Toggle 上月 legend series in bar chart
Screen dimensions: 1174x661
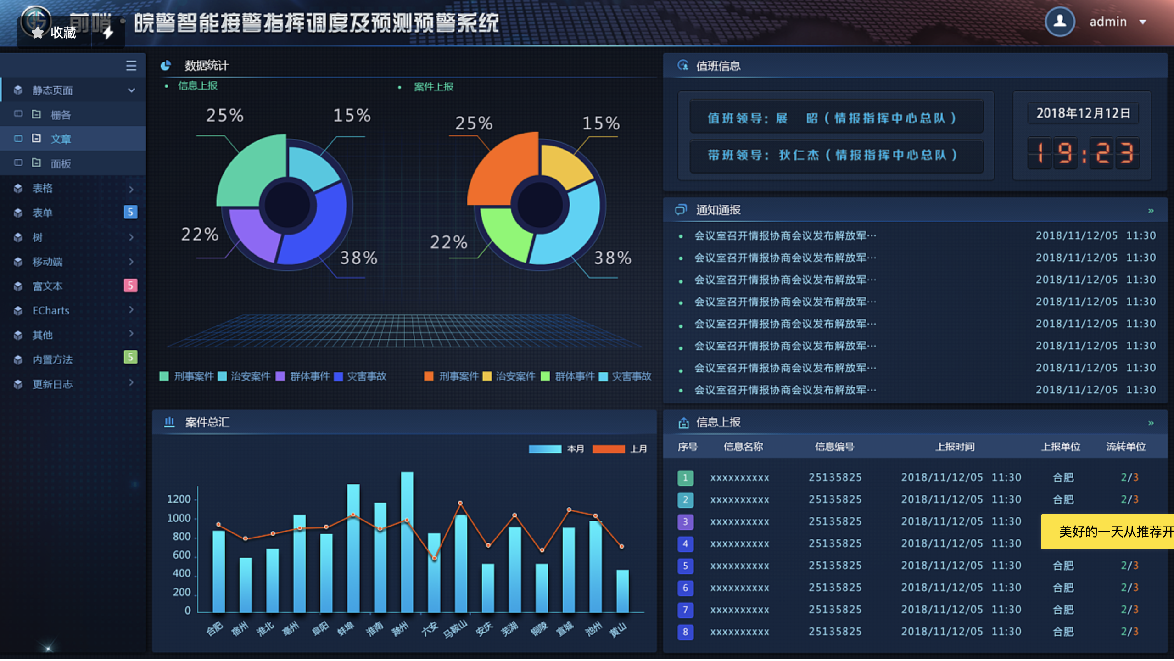(x=609, y=448)
